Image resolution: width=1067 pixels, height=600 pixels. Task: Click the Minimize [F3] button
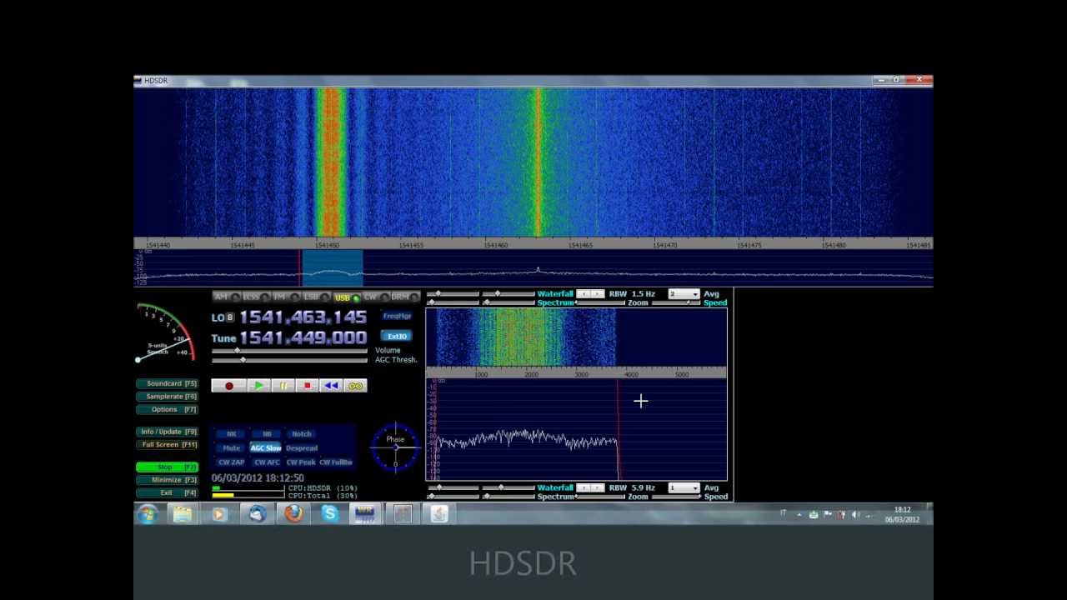(167, 480)
